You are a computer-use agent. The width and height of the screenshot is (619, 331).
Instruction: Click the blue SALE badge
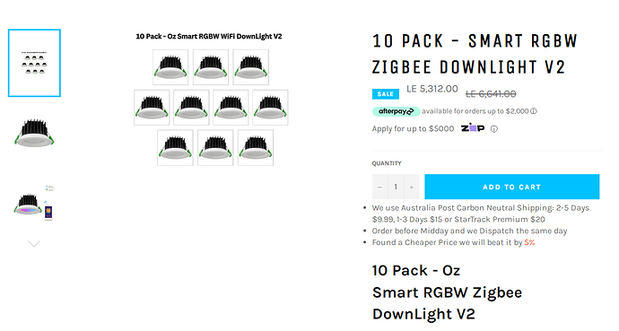pyautogui.click(x=385, y=94)
